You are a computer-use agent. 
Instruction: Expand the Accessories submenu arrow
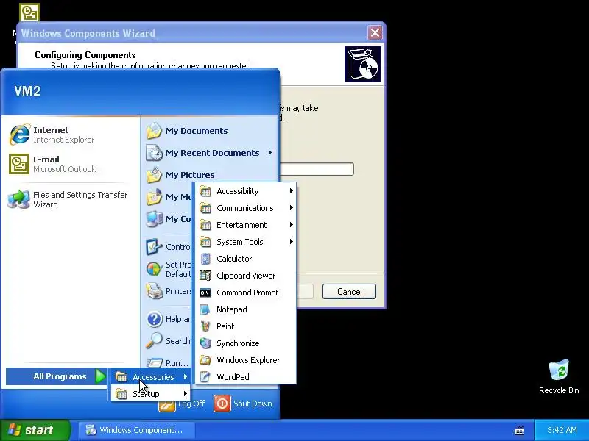tap(186, 377)
